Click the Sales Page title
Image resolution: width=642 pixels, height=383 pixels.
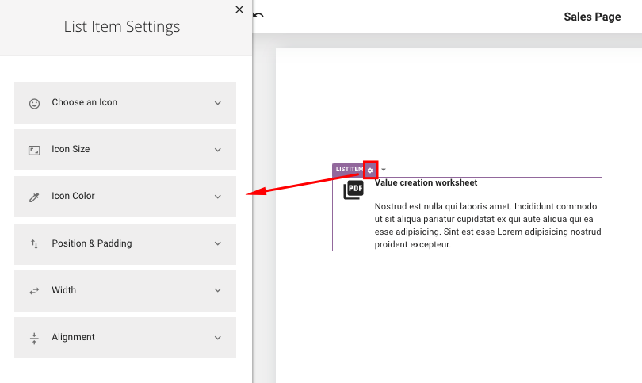point(592,17)
